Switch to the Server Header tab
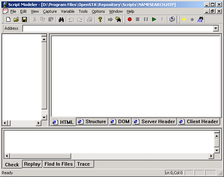224x177 pixels. coord(154,121)
